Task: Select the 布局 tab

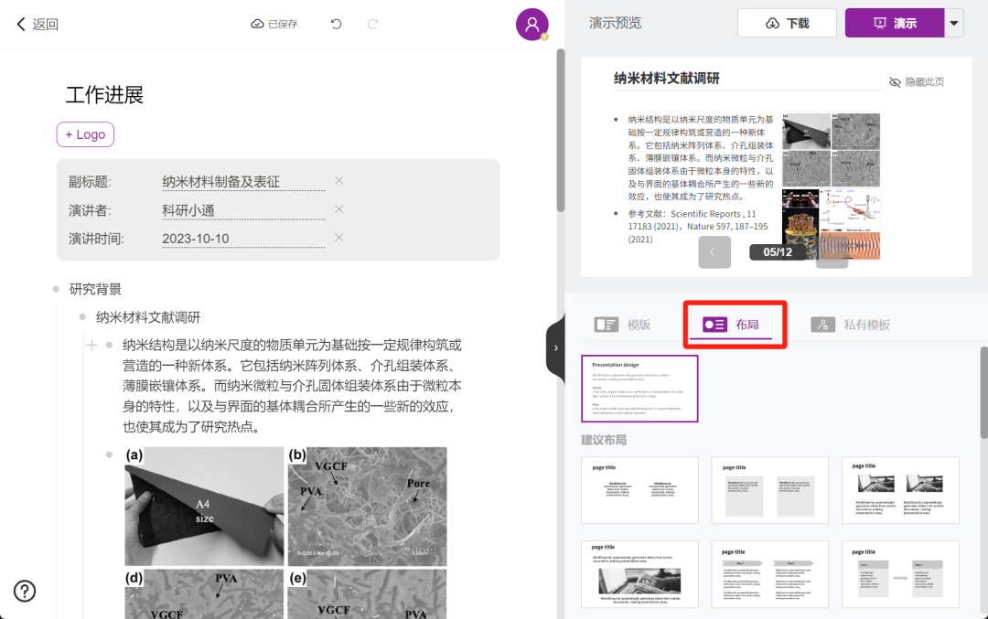Action: tap(730, 325)
